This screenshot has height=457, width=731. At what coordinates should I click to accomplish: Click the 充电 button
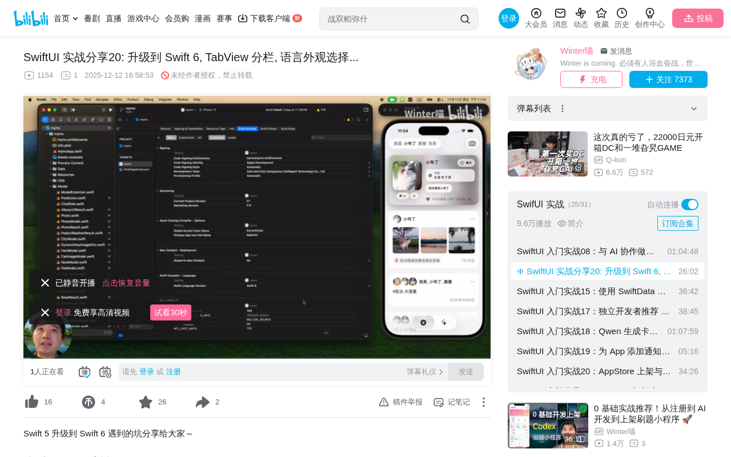(591, 79)
